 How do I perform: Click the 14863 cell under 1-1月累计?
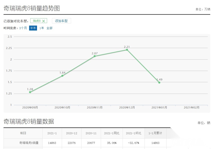[155, 143]
